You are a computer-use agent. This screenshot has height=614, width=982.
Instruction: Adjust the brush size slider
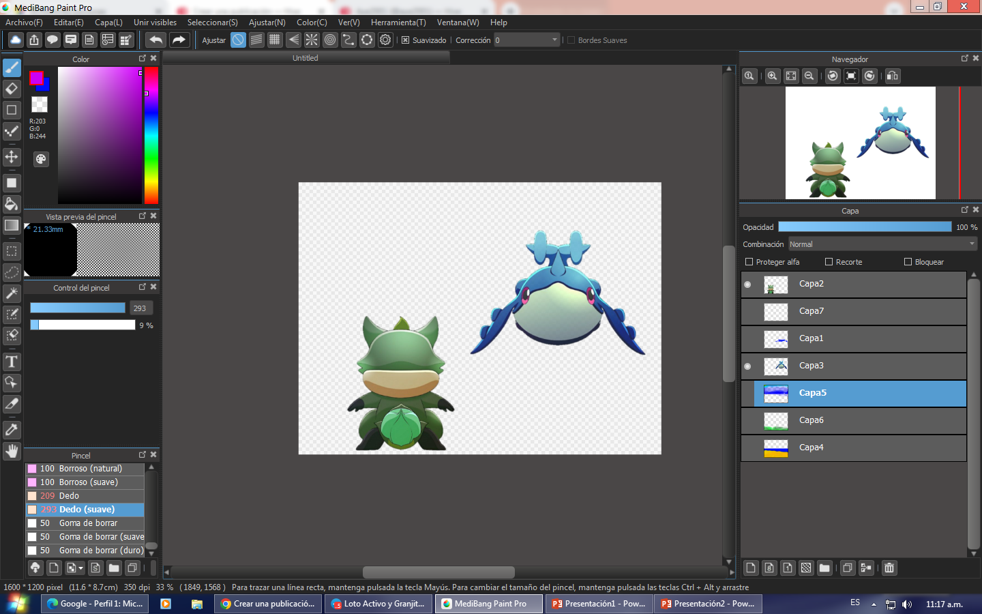point(78,308)
